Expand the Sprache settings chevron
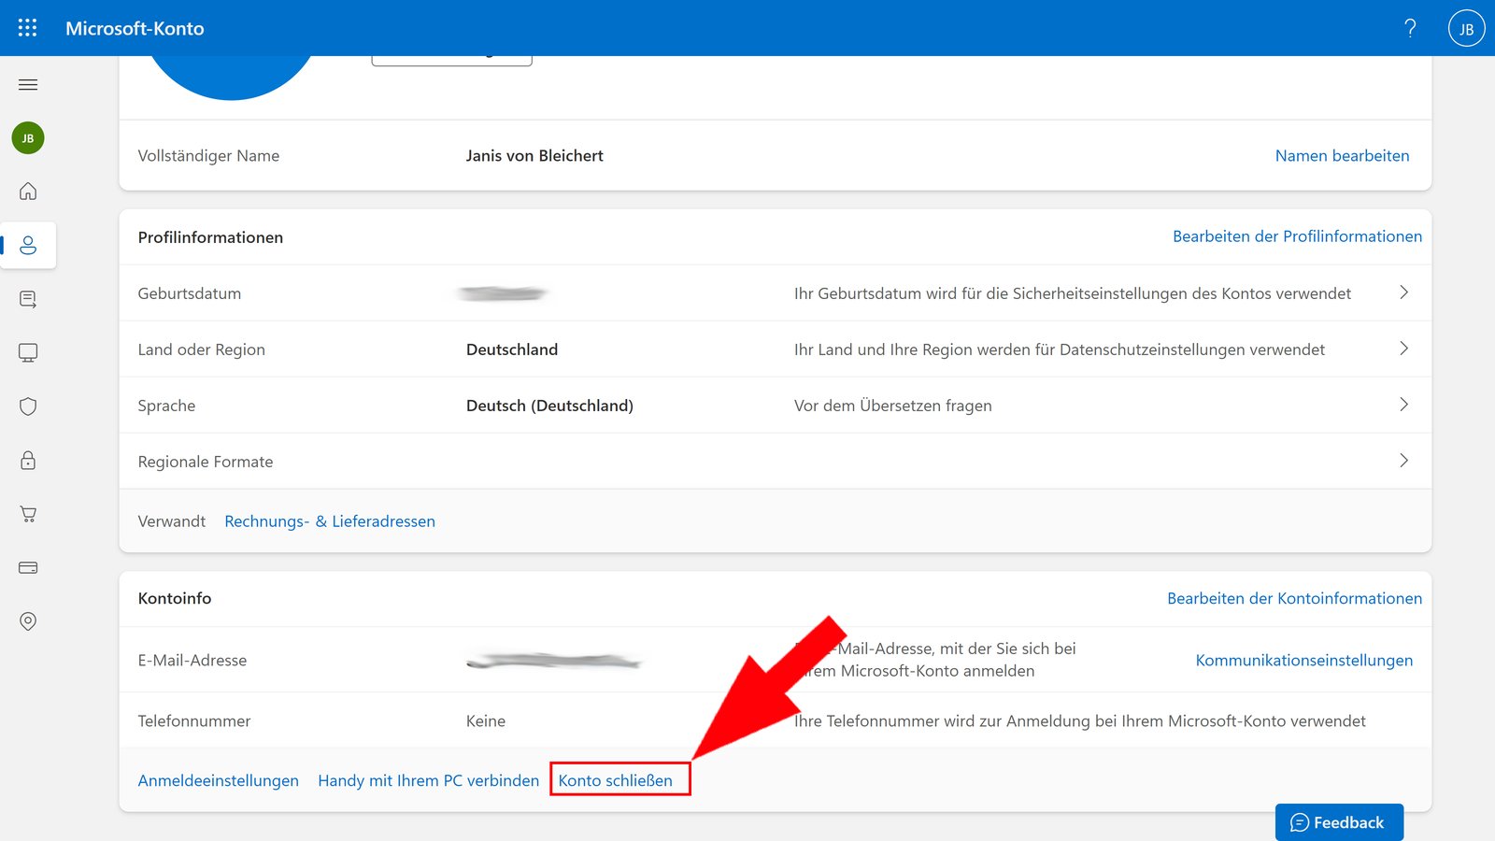The image size is (1495, 841). [1403, 405]
